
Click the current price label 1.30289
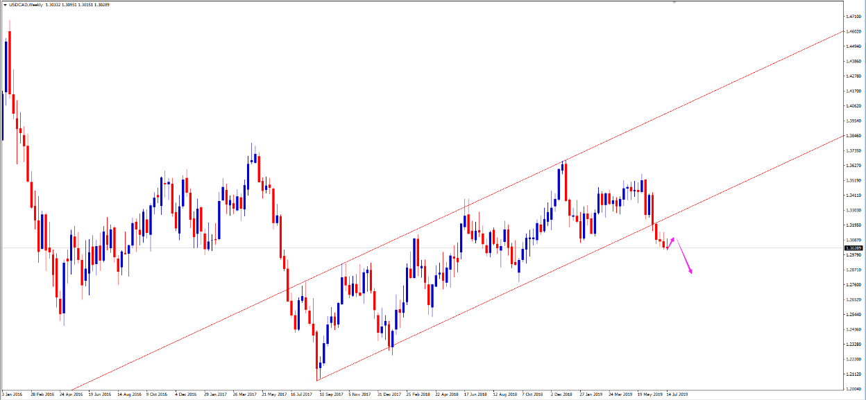(x=853, y=247)
